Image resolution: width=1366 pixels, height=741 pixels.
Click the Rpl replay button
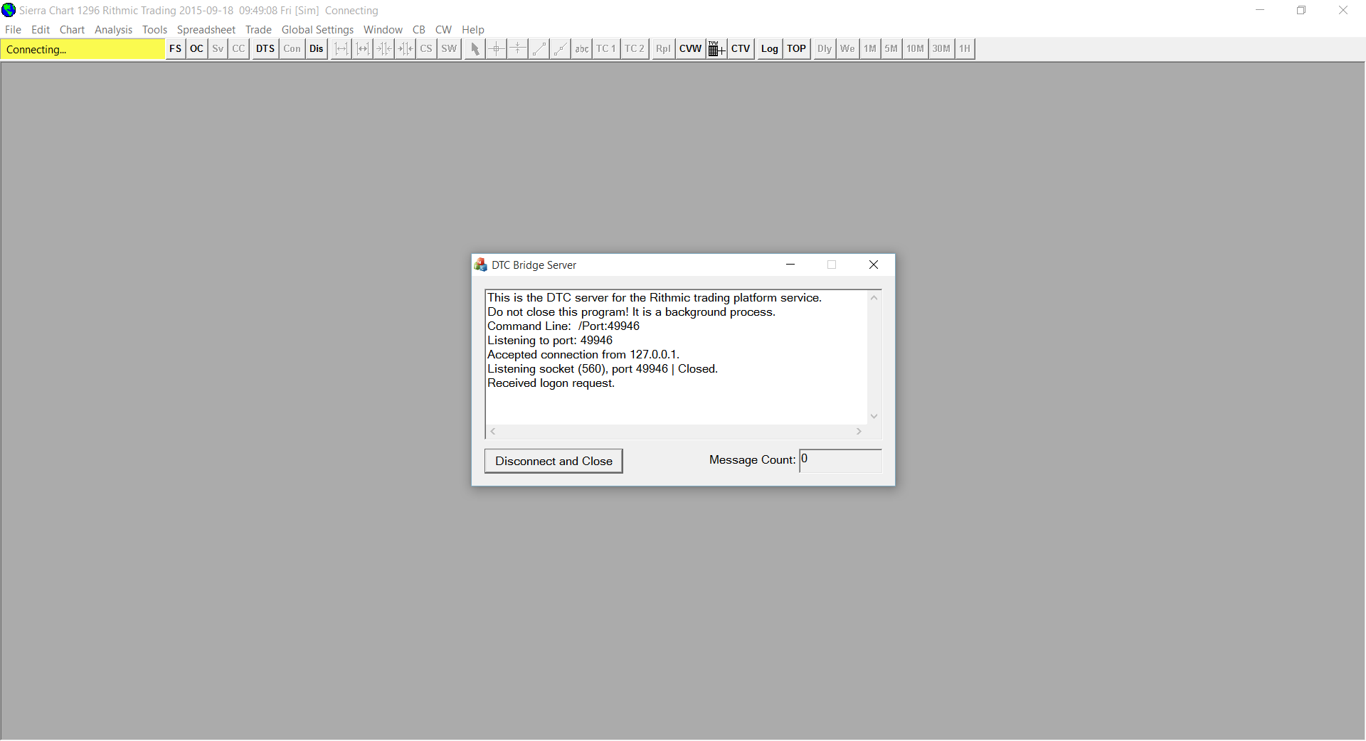point(663,49)
